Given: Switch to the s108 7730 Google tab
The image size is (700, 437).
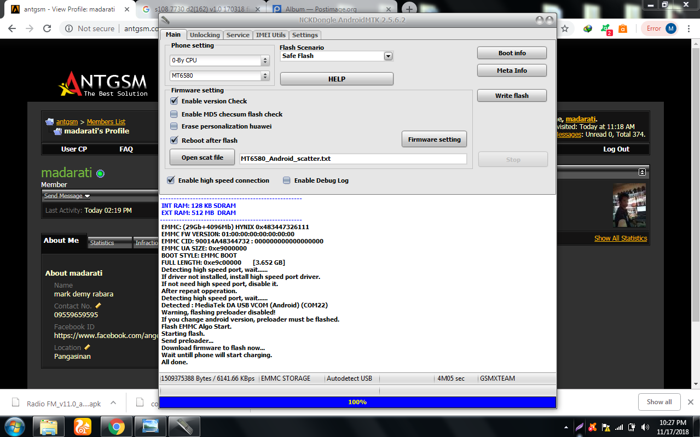Looking at the screenshot, I should pyautogui.click(x=202, y=9).
